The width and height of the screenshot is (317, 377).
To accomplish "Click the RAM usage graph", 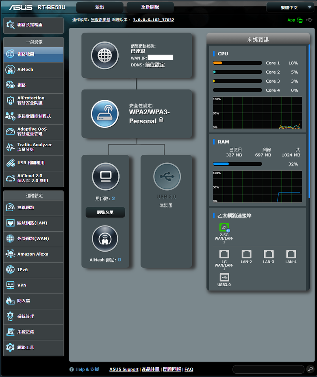I will (x=258, y=186).
